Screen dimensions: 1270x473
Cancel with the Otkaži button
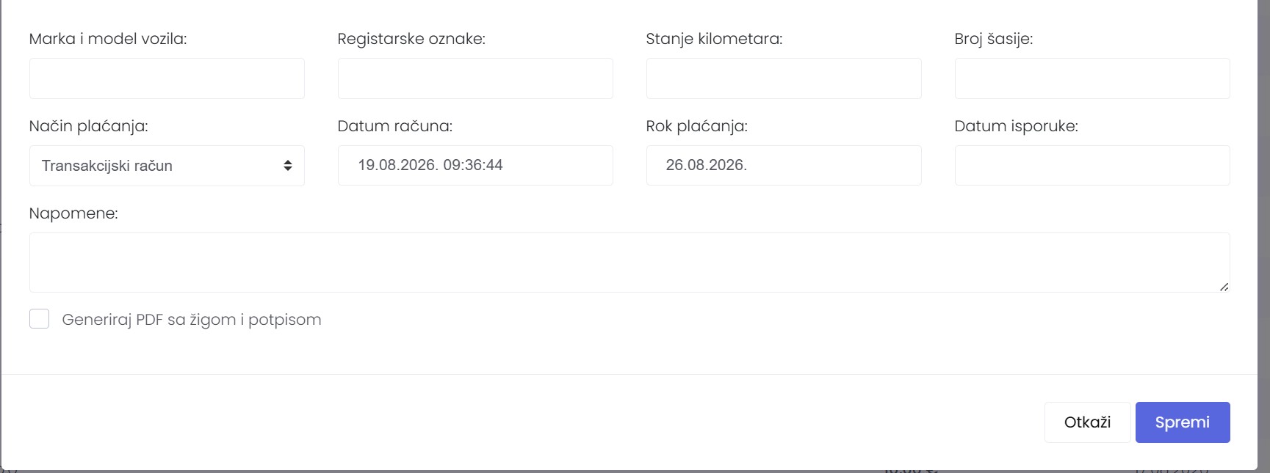pos(1087,422)
